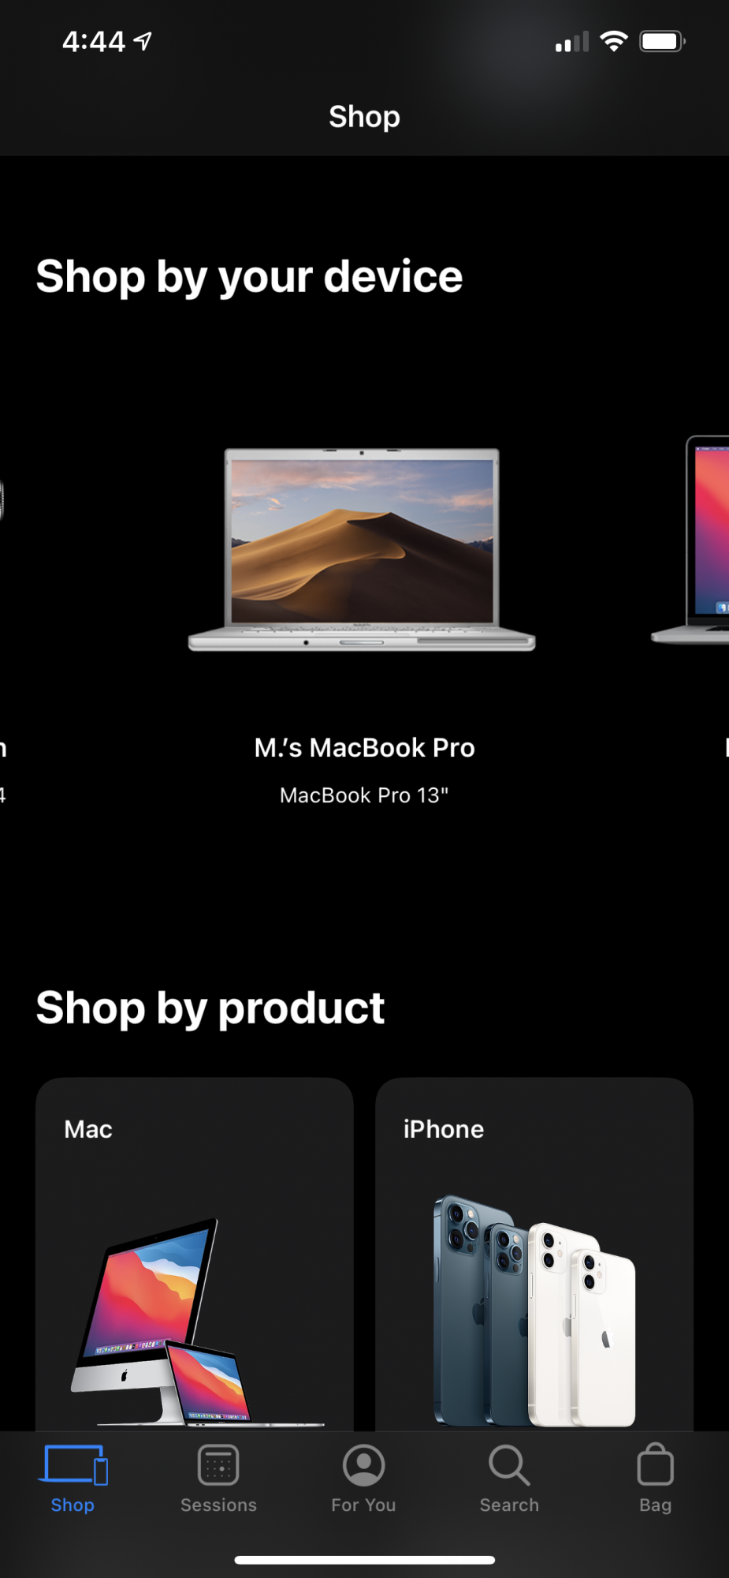Tap the cellular signal bars icon
729x1578 pixels.
tap(572, 42)
